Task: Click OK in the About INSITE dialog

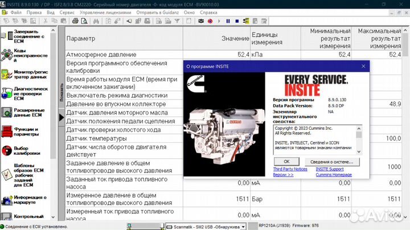Action: (286, 161)
